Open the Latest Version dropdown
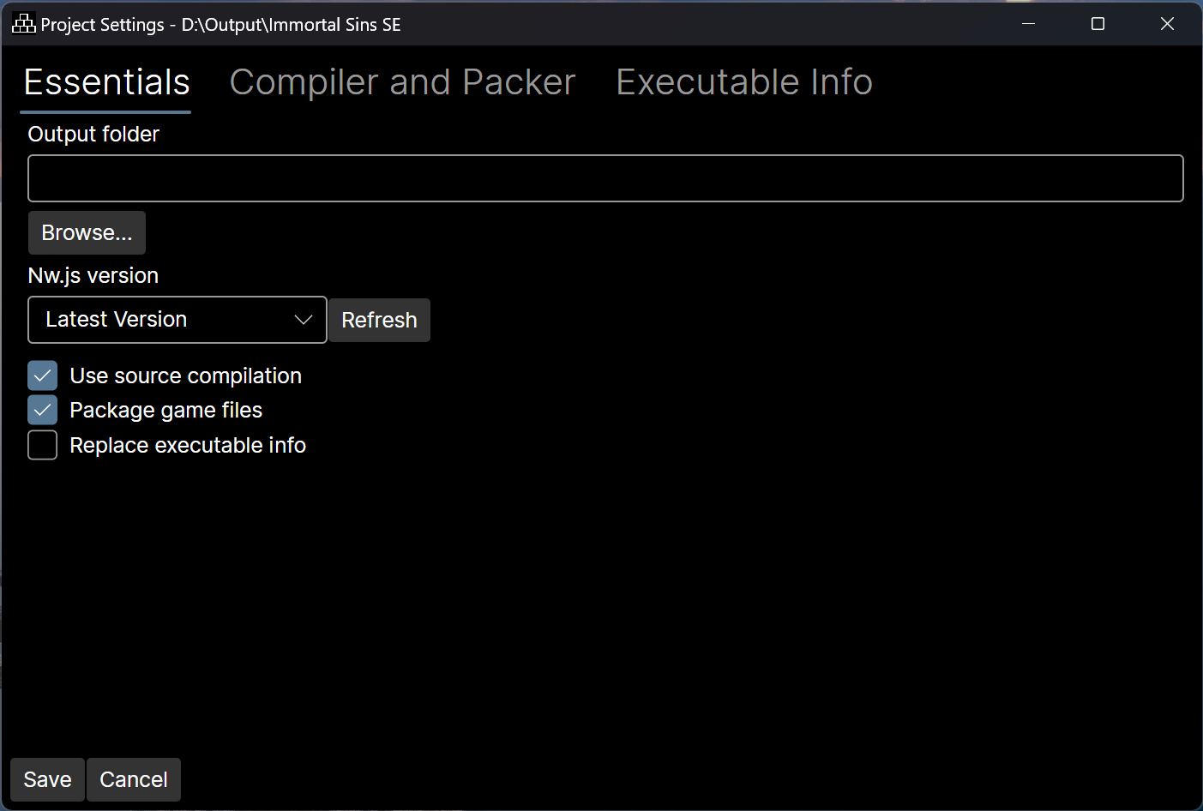The height and width of the screenshot is (811, 1203). [177, 320]
